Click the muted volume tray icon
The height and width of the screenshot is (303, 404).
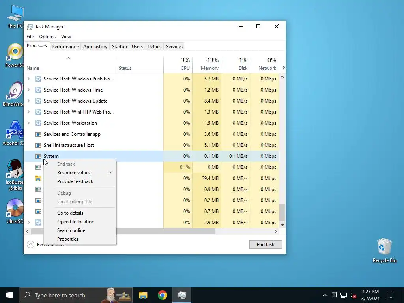pyautogui.click(x=353, y=295)
